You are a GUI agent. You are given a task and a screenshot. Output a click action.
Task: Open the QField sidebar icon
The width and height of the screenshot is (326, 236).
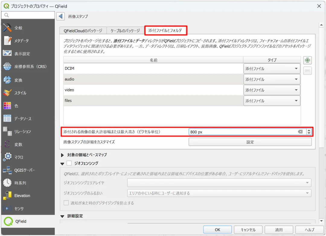(8, 221)
